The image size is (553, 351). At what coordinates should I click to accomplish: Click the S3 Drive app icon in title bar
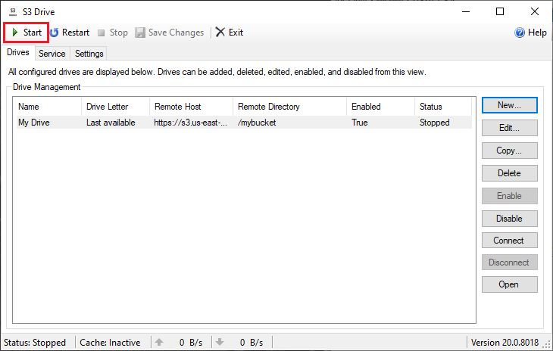[x=13, y=11]
